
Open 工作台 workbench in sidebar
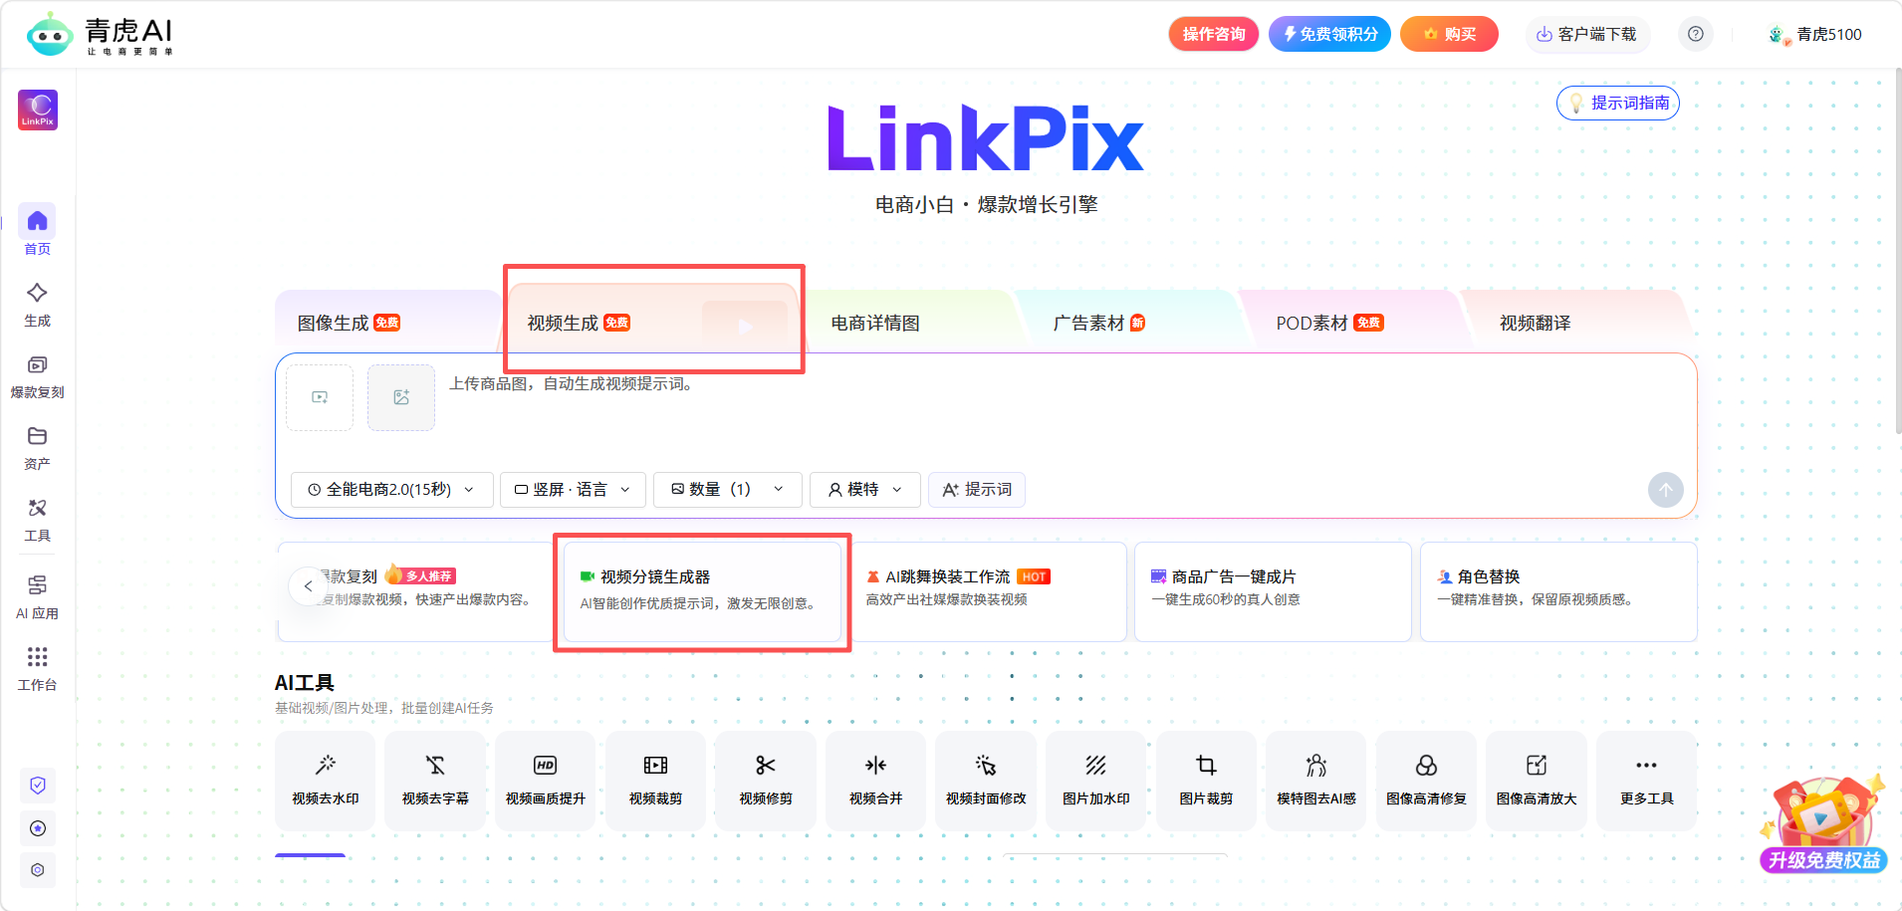coord(37,668)
